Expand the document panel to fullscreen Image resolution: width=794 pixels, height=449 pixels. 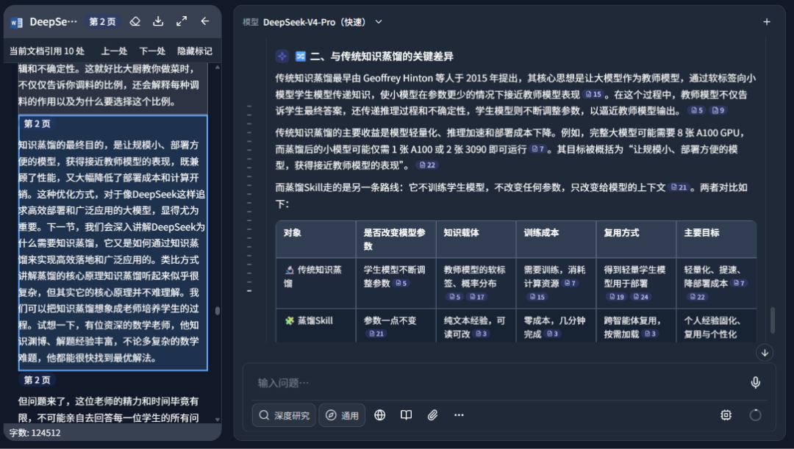(x=182, y=21)
